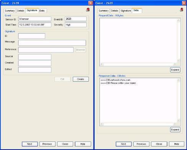
Task: Click Request Data horizontal scroll right arrow
Action: pos(175,64)
